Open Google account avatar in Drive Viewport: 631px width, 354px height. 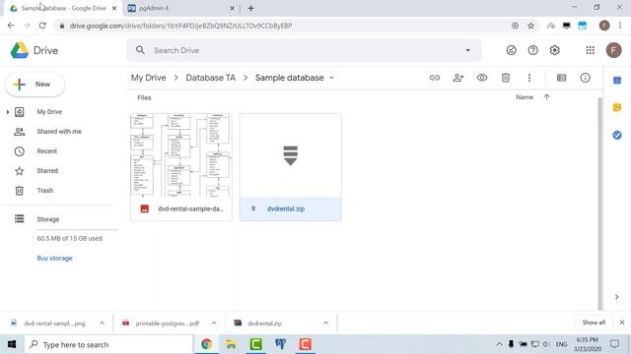(x=613, y=50)
